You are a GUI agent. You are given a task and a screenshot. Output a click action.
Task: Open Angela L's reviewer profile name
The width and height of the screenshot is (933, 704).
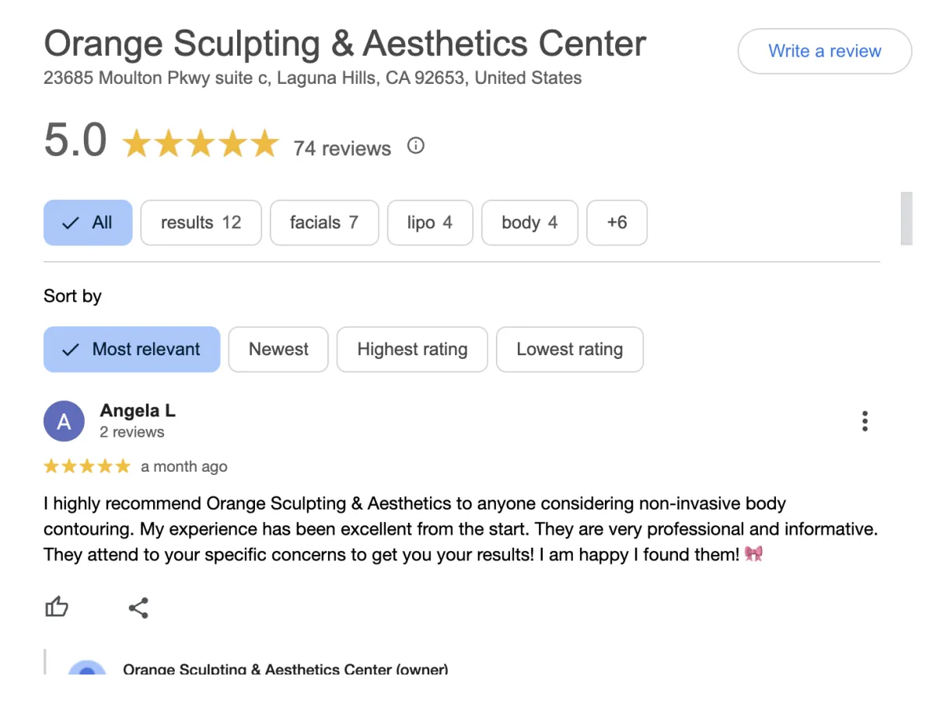point(138,410)
